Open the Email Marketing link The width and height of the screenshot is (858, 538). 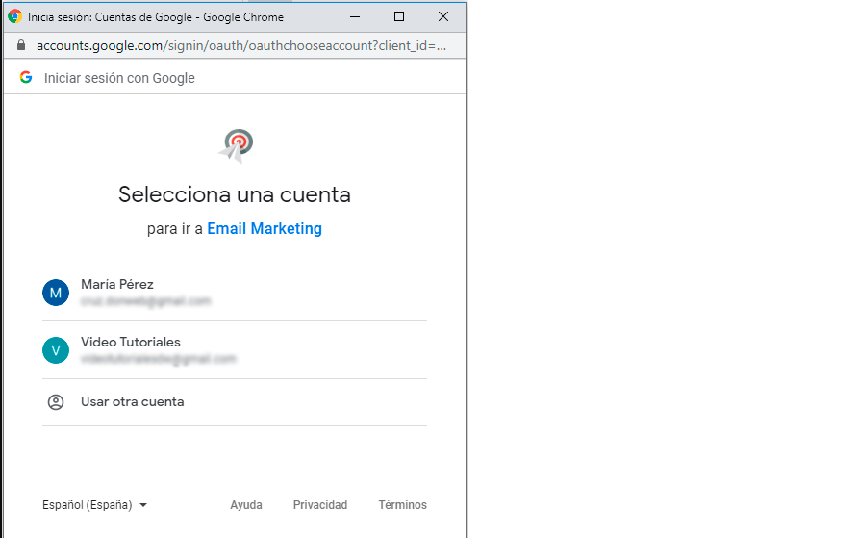(x=265, y=228)
